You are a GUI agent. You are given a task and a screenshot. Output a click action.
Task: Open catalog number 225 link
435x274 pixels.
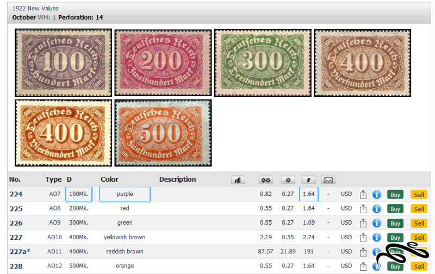(x=16, y=209)
